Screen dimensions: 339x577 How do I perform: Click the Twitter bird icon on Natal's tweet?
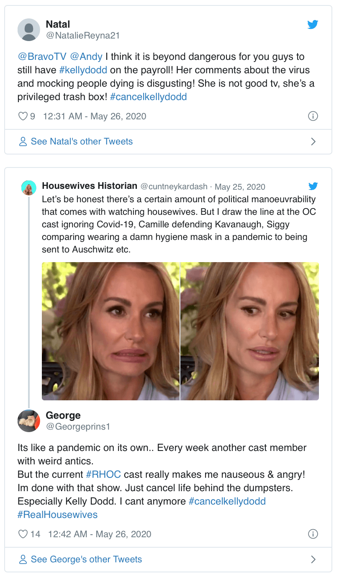[x=313, y=25]
